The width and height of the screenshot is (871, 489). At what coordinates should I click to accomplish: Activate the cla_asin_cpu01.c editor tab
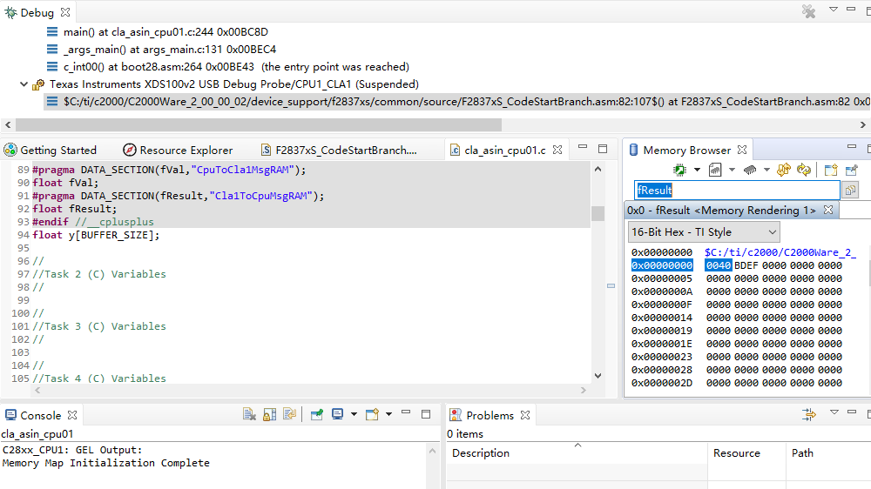pos(498,150)
